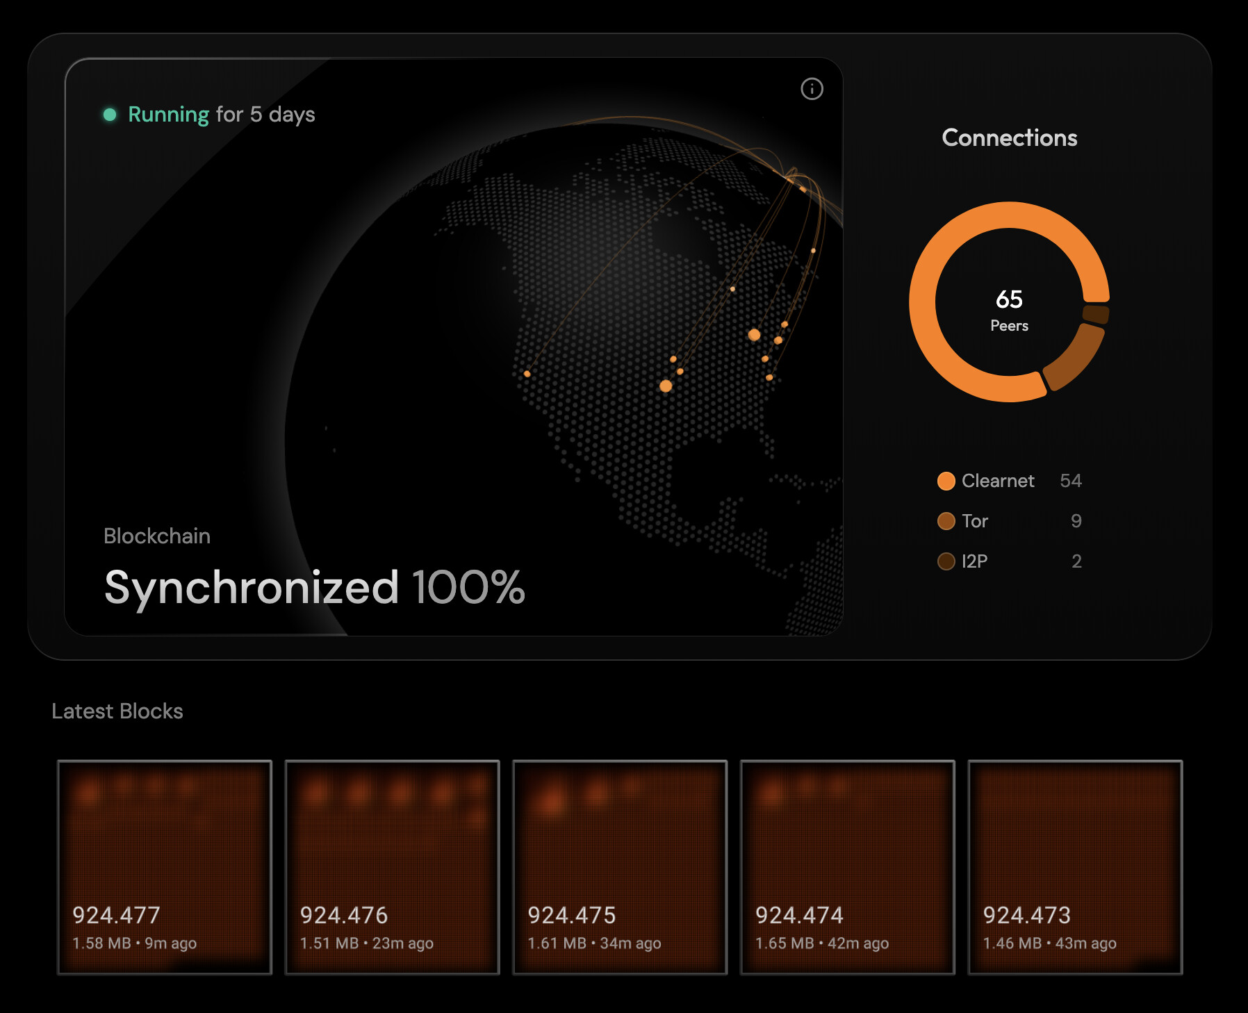Viewport: 1248px width, 1013px height.
Task: Click the I2P legend color dot
Action: (946, 561)
